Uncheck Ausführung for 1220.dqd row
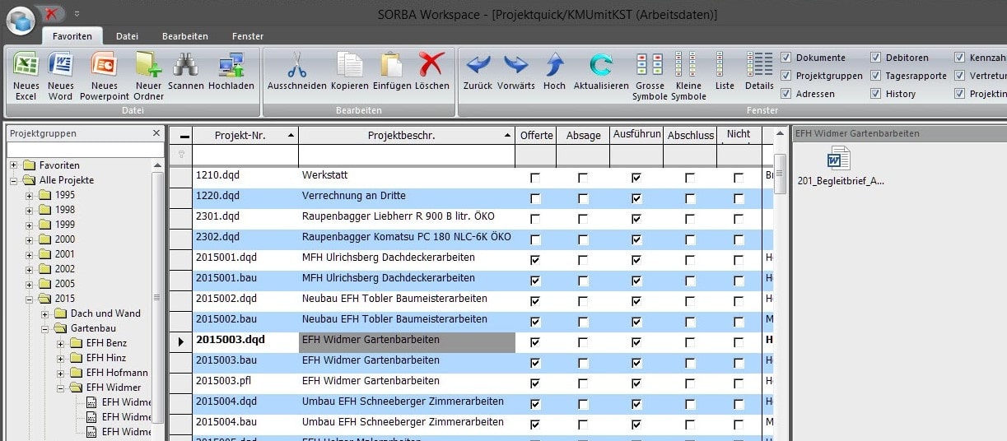 tap(636, 198)
